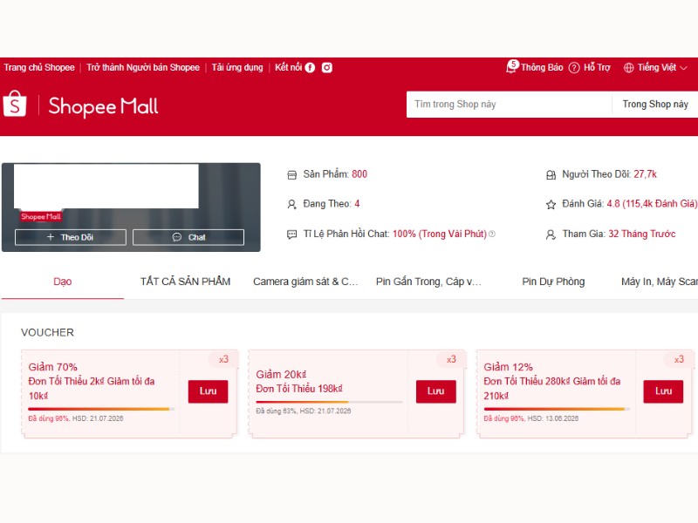Image resolution: width=698 pixels, height=523 pixels.
Task: Click the Tìm trong Shop này search field
Action: [509, 104]
